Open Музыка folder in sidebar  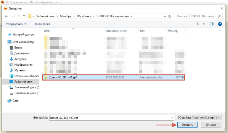coord(20,70)
